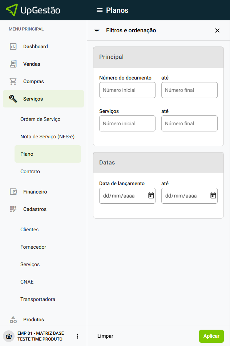Click the UpGestão logo
The image size is (230, 346).
[x=33, y=10]
